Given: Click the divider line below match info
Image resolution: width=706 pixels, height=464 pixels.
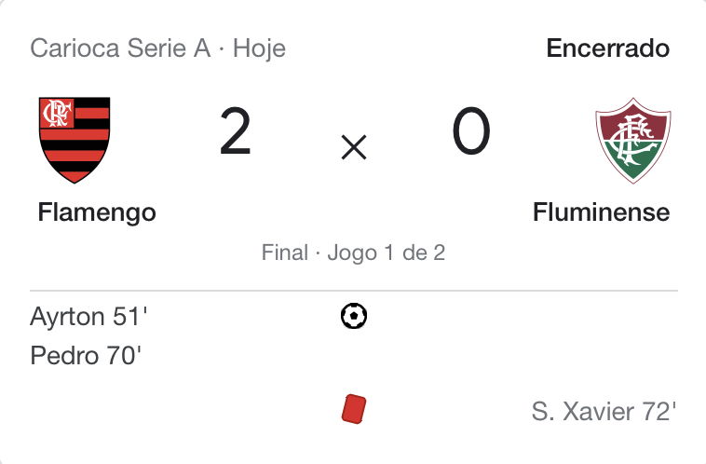Looking at the screenshot, I should tap(354, 291).
